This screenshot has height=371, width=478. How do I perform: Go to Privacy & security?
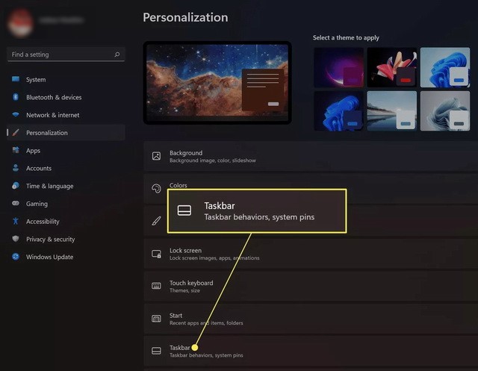pos(66,239)
